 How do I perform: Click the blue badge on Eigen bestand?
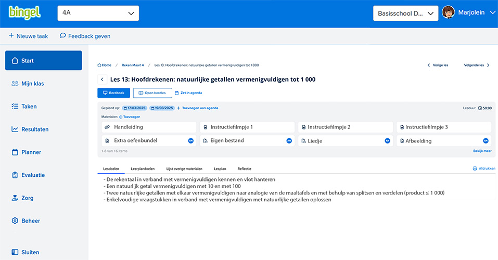click(289, 140)
